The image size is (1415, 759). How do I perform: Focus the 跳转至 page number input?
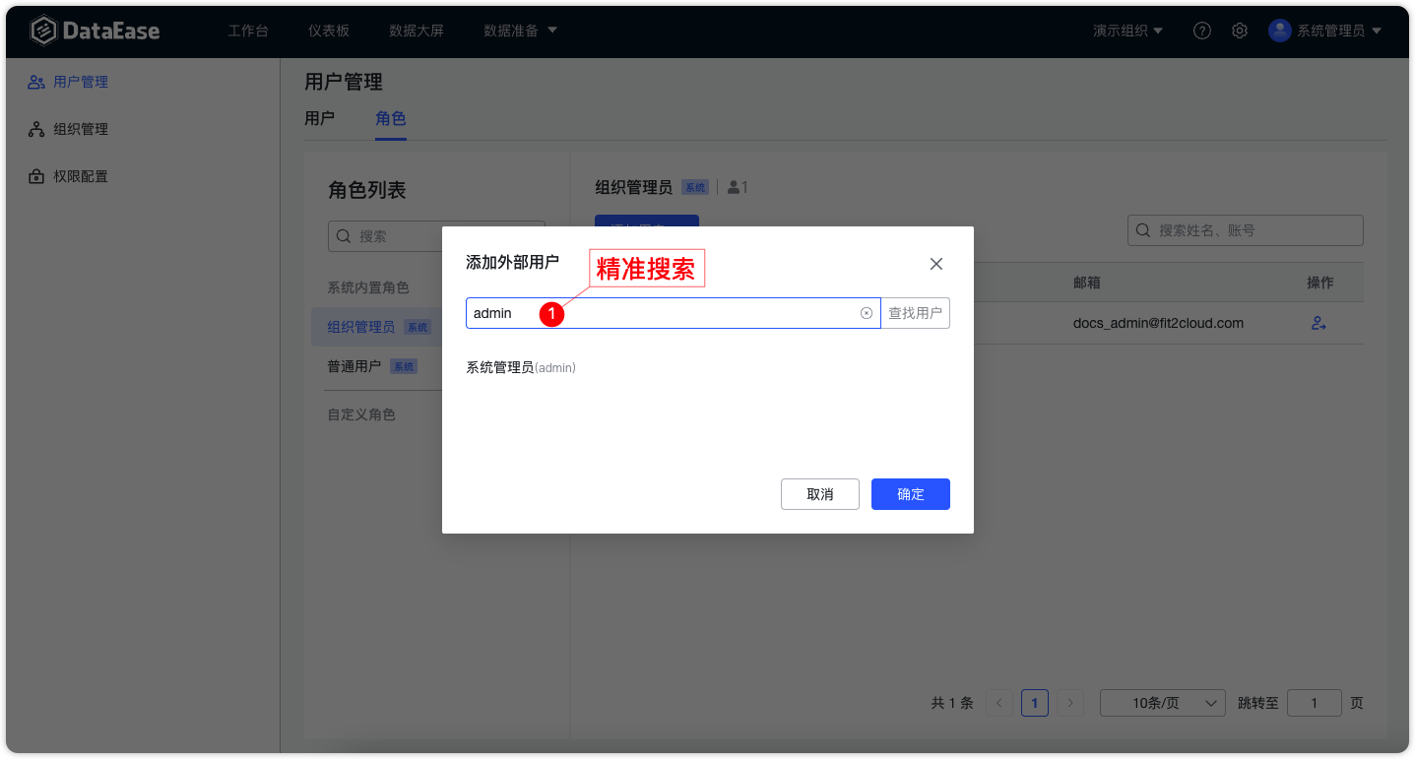pos(1315,703)
